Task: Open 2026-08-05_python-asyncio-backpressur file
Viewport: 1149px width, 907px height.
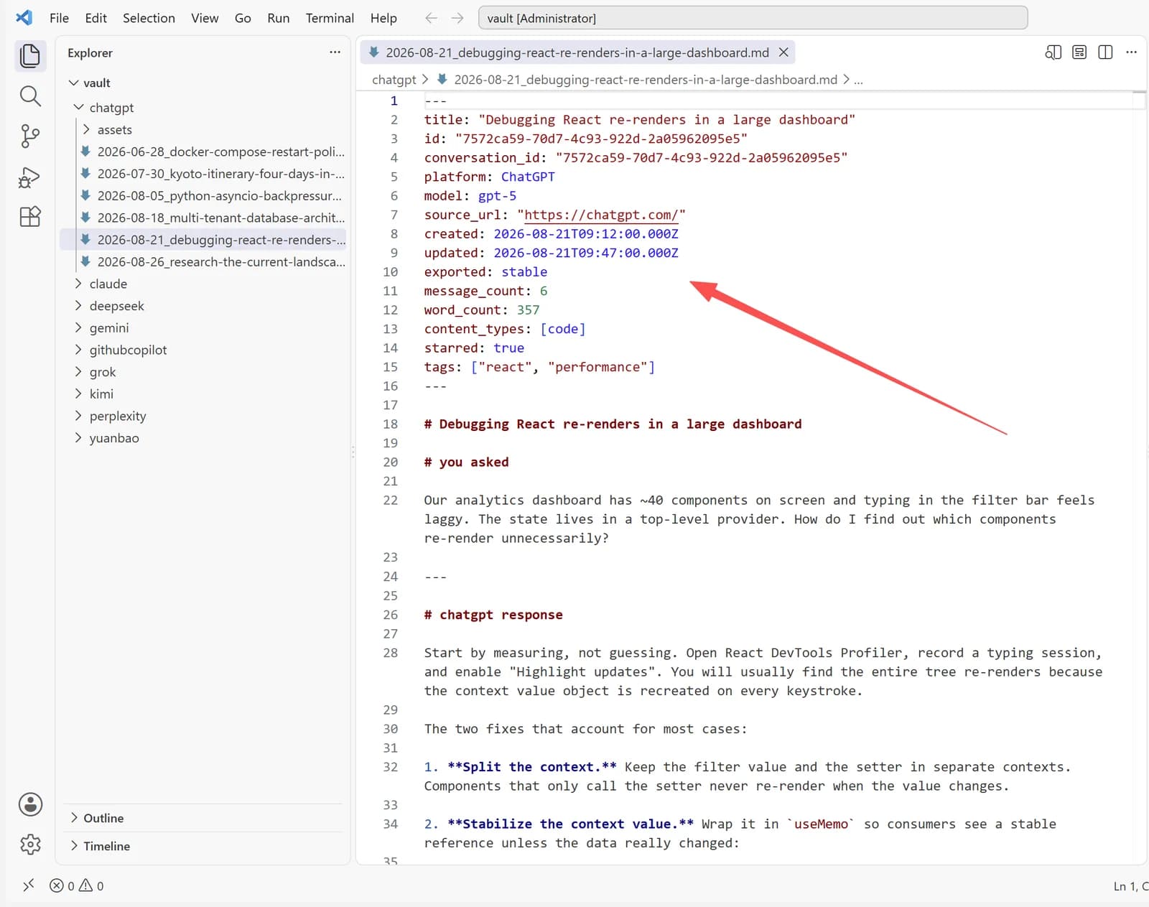Action: click(204, 195)
